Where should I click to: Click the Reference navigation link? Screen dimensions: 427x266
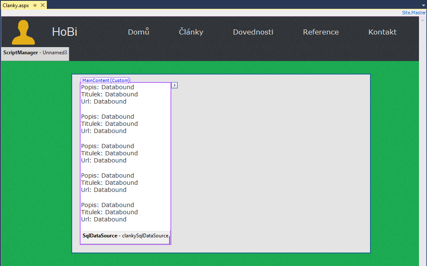click(x=321, y=32)
